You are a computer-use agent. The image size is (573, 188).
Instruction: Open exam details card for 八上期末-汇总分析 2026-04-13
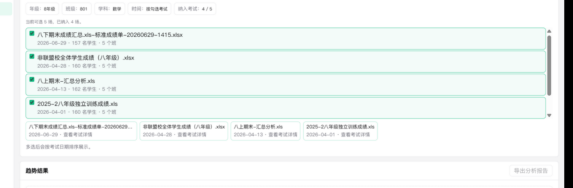tap(266, 131)
